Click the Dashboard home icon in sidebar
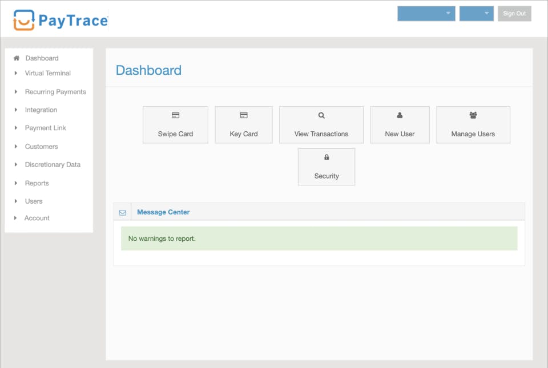Viewport: 548px width, 368px height. pos(17,58)
